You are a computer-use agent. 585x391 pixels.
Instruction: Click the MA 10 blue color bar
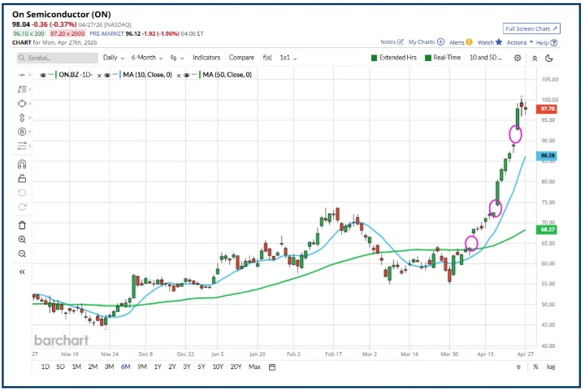pos(120,75)
